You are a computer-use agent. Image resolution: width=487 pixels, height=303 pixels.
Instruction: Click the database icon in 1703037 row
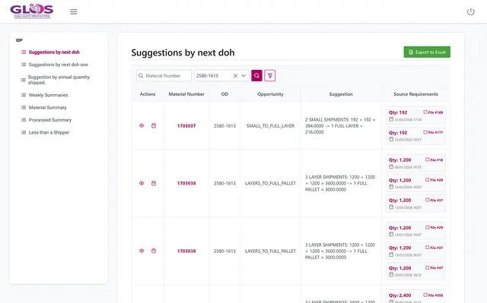click(x=154, y=125)
